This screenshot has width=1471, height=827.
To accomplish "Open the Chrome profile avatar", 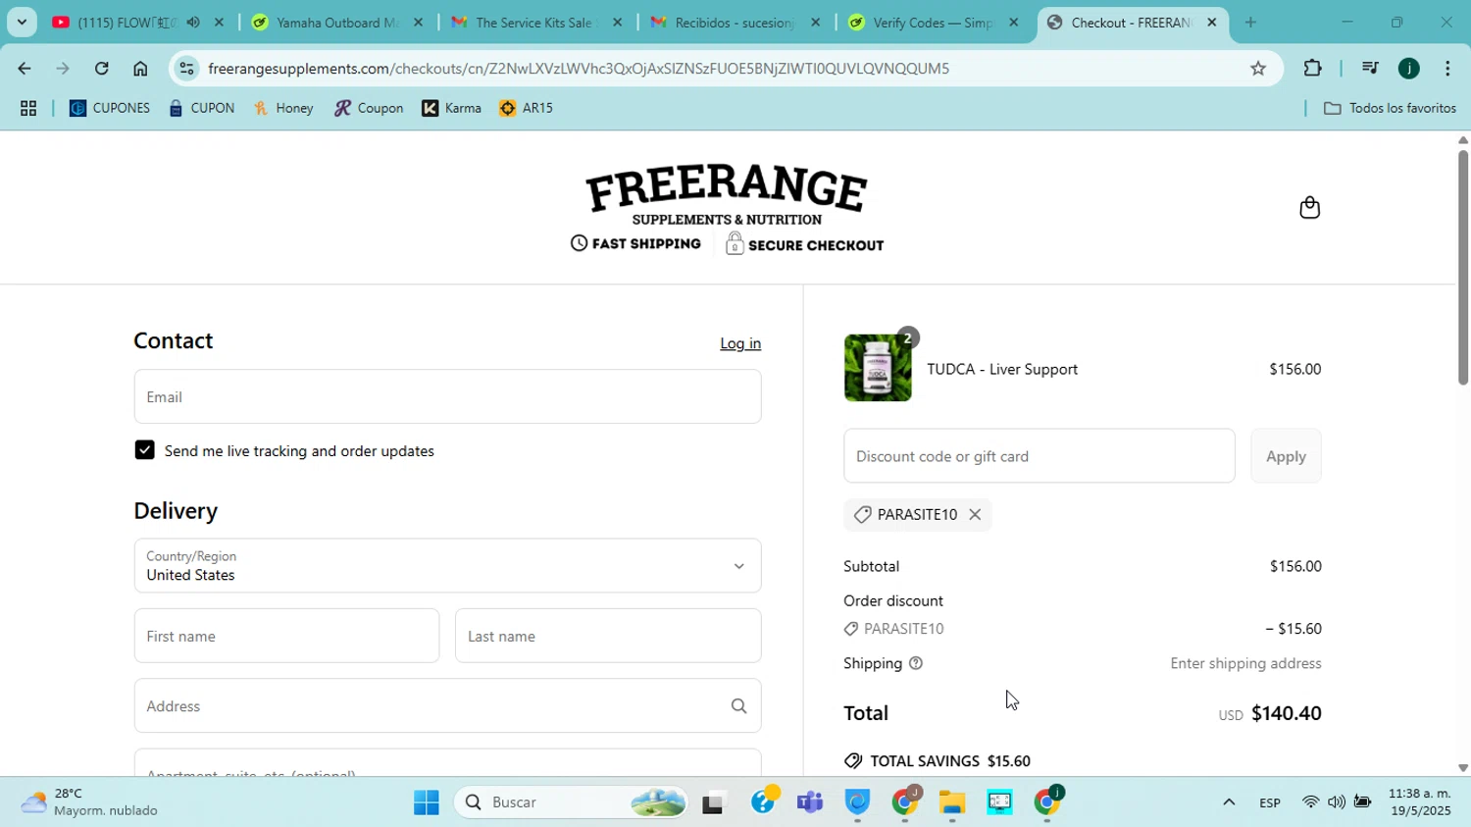I will [1409, 69].
